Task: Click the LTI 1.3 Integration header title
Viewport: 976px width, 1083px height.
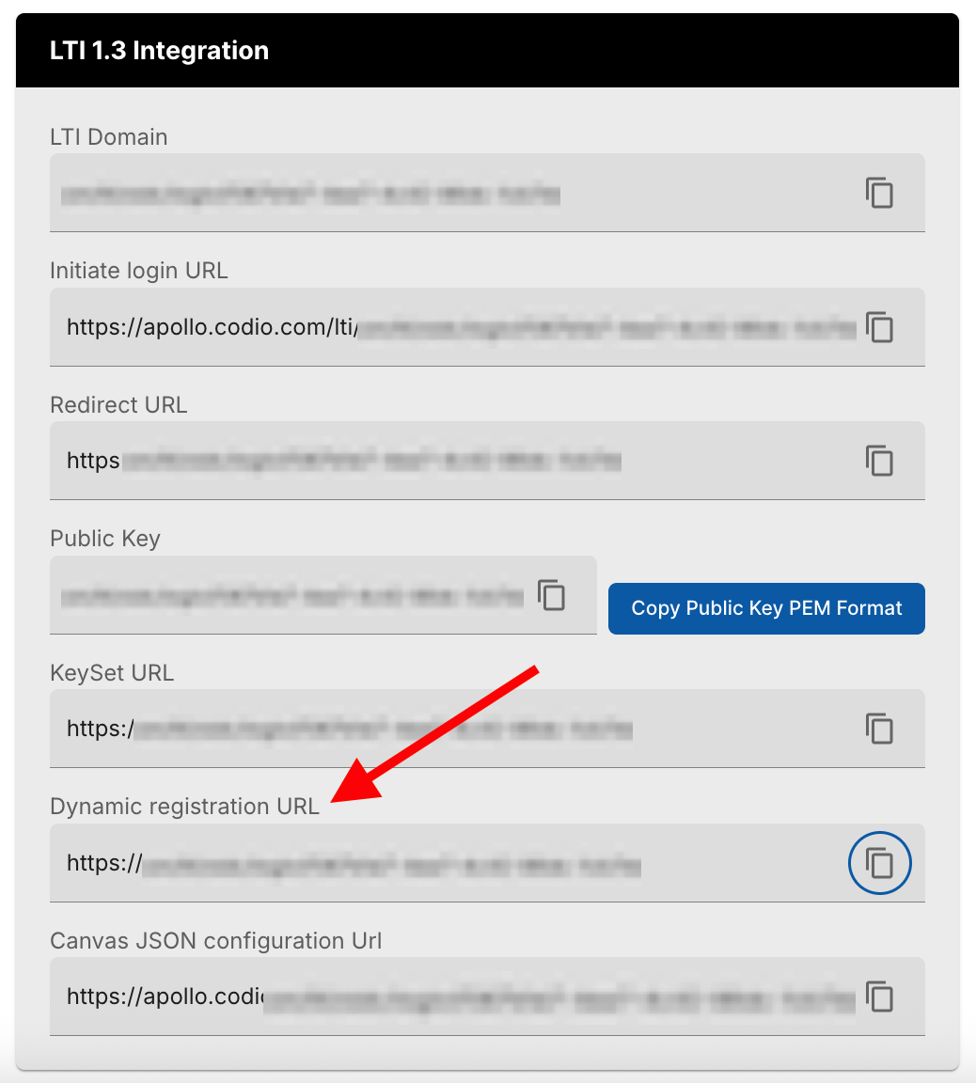Action: [x=159, y=51]
